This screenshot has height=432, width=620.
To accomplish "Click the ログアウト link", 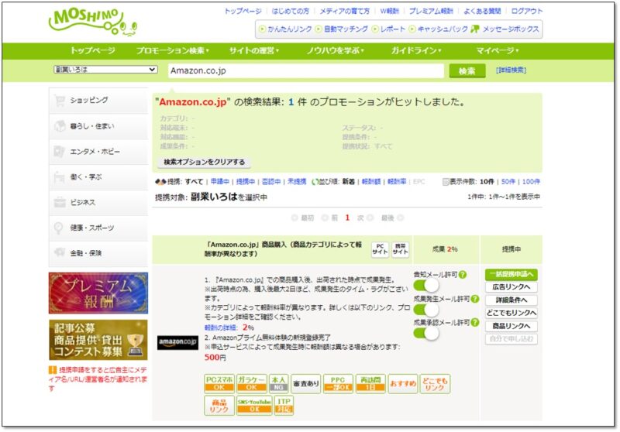I will (x=527, y=11).
